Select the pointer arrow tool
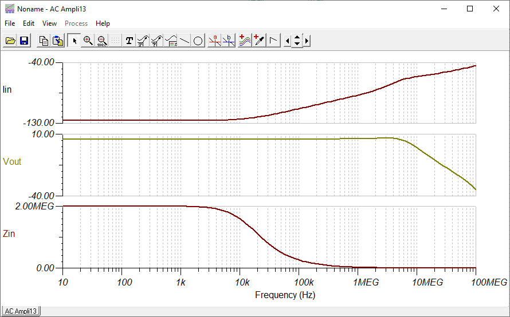 pyautogui.click(x=74, y=41)
